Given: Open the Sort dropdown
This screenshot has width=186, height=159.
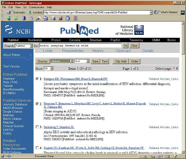Looking at the screenshot, I should pyautogui.click(x=88, y=61).
